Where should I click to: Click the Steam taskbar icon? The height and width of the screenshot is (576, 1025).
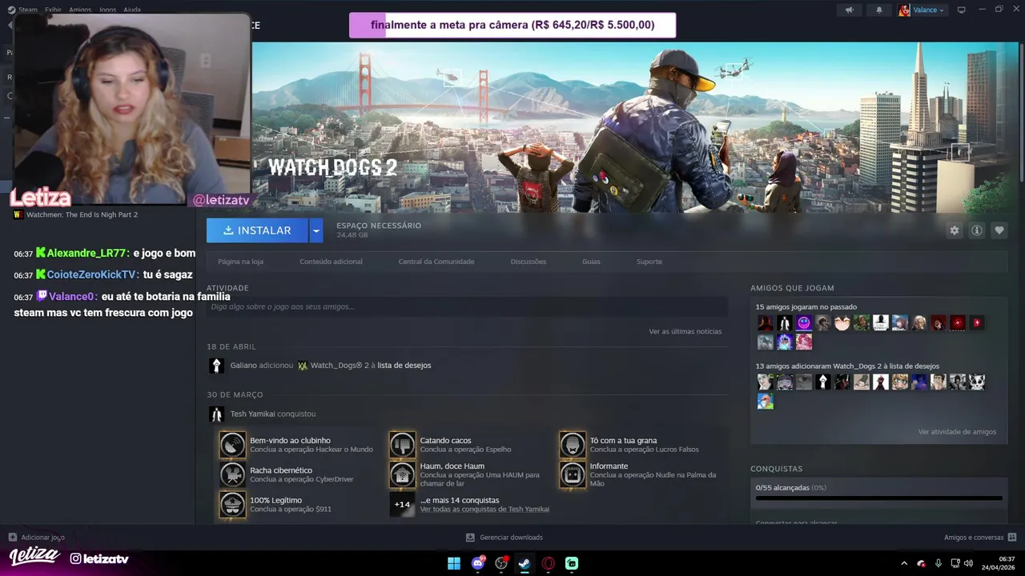click(525, 563)
